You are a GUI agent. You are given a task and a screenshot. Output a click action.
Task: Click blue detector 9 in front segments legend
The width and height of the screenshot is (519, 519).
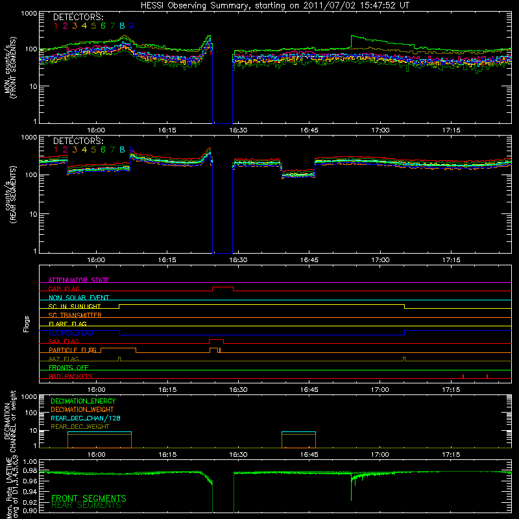tap(132, 26)
